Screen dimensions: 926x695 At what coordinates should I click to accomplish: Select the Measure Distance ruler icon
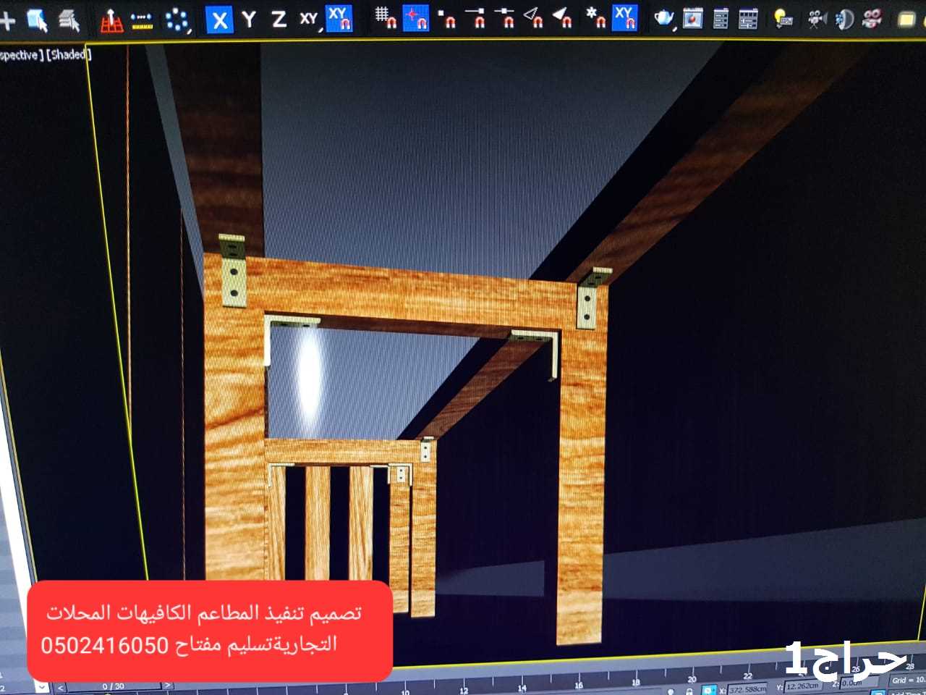143,21
